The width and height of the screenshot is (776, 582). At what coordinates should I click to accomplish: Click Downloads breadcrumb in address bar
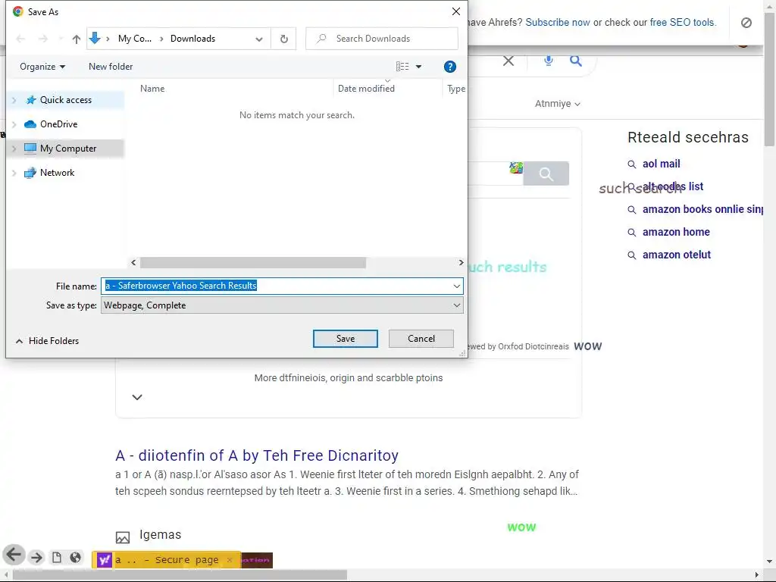pyautogui.click(x=192, y=39)
